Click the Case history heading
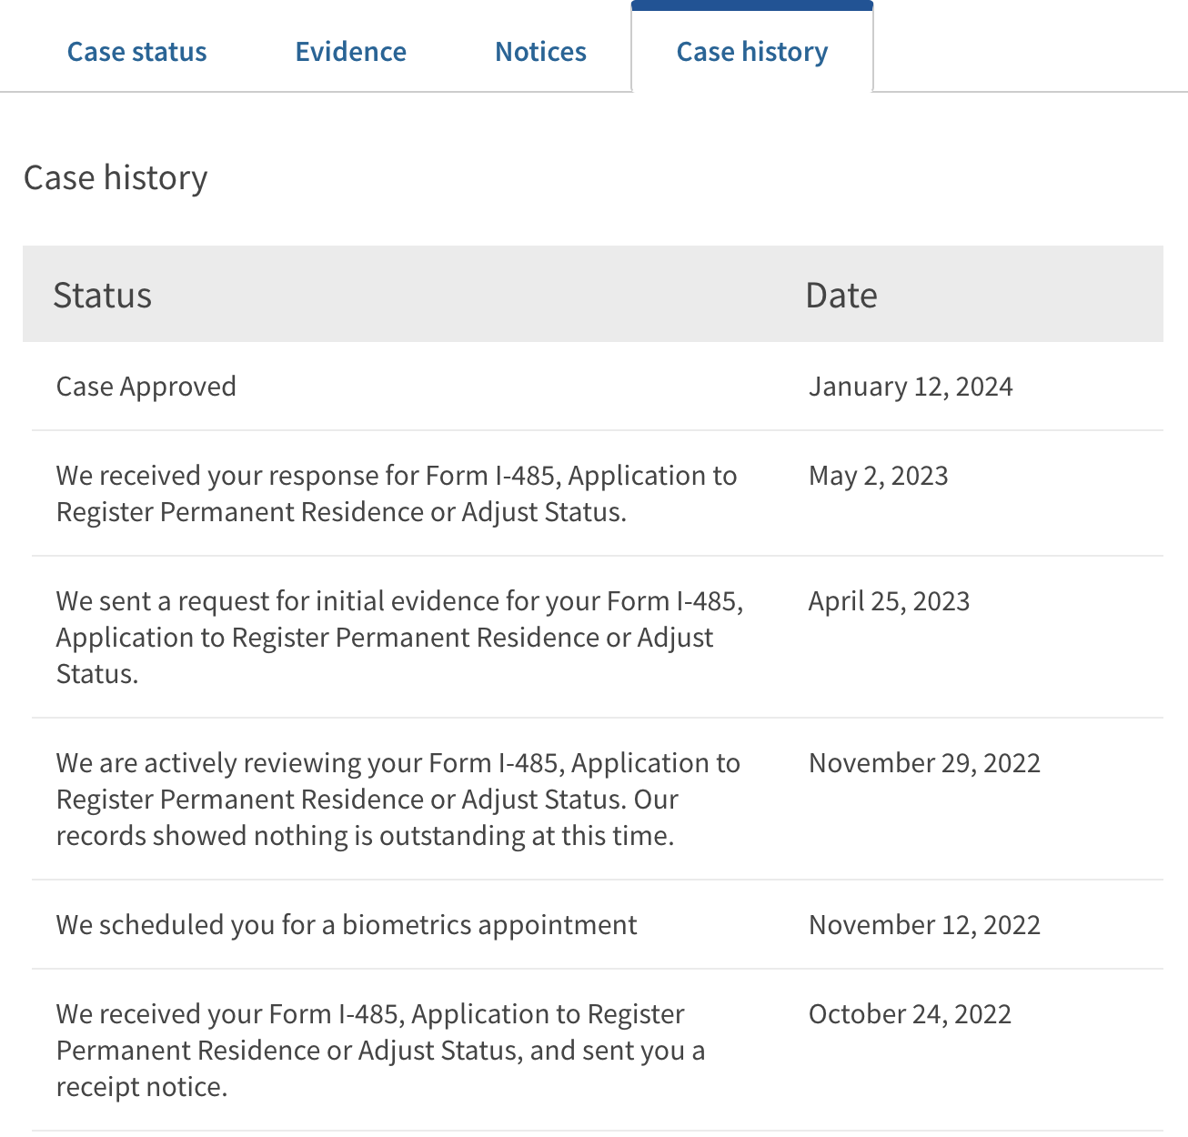The height and width of the screenshot is (1137, 1188). (116, 177)
